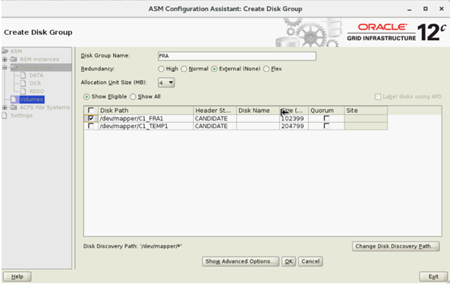Image resolution: width=453 pixels, height=287 pixels.
Task: Click the Volumes document icon
Action: coord(14,99)
